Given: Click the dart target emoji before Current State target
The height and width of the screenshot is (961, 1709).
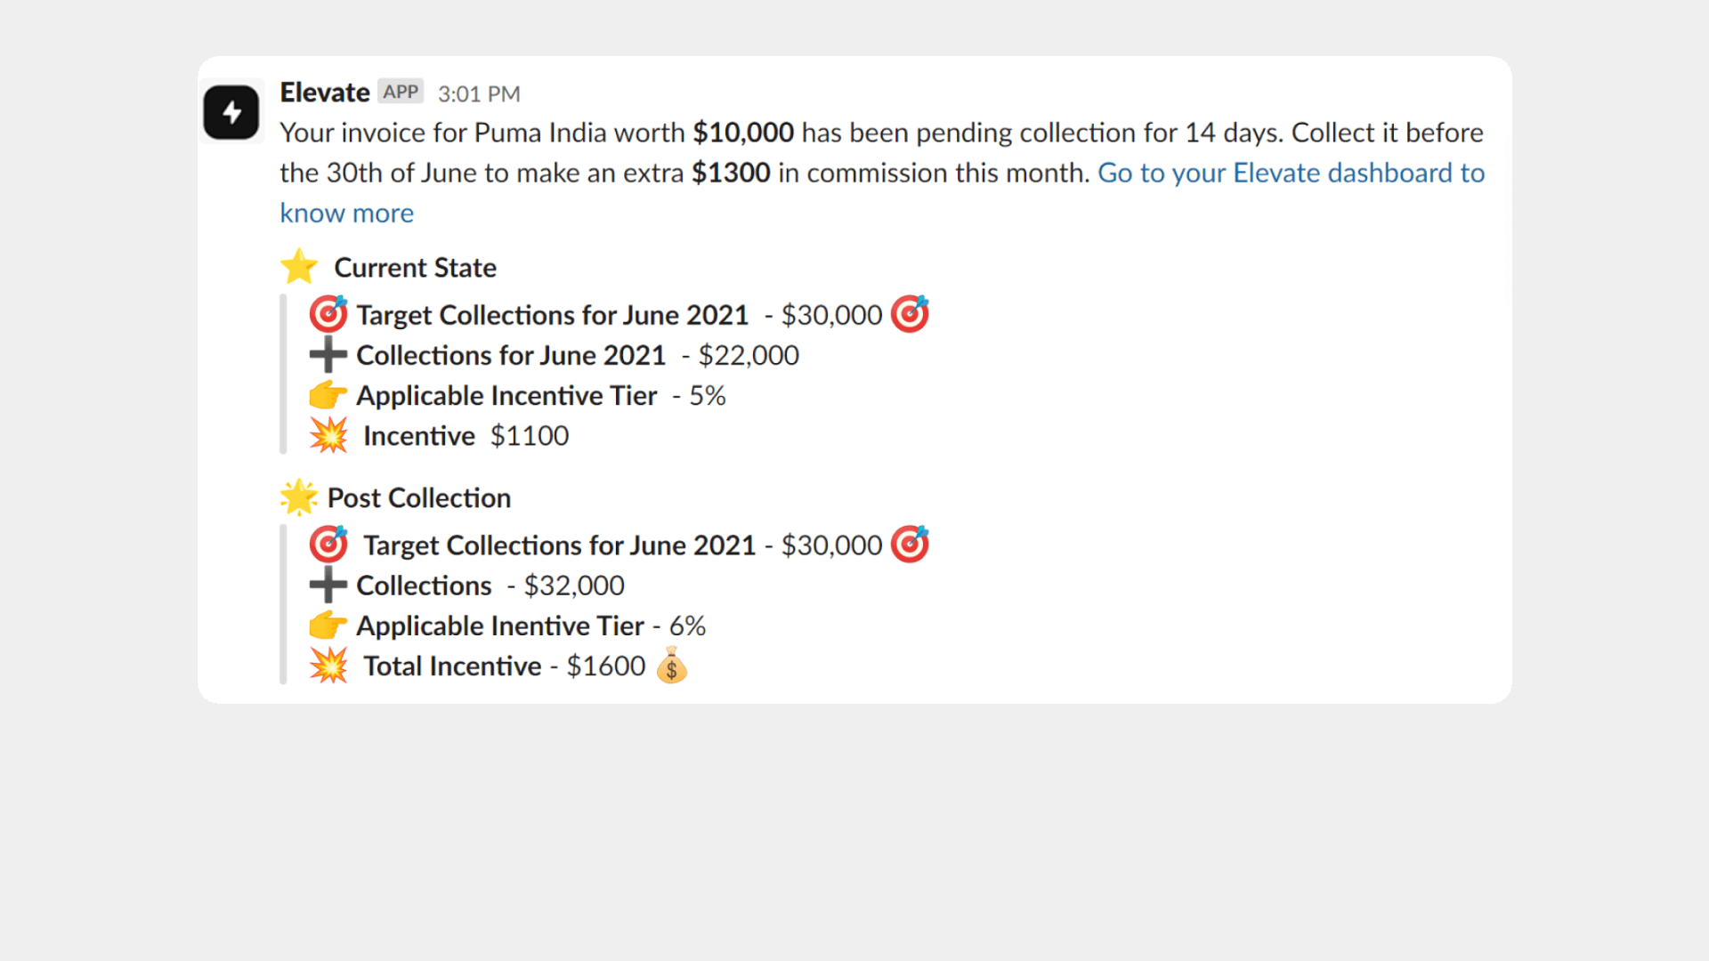Looking at the screenshot, I should 328,314.
